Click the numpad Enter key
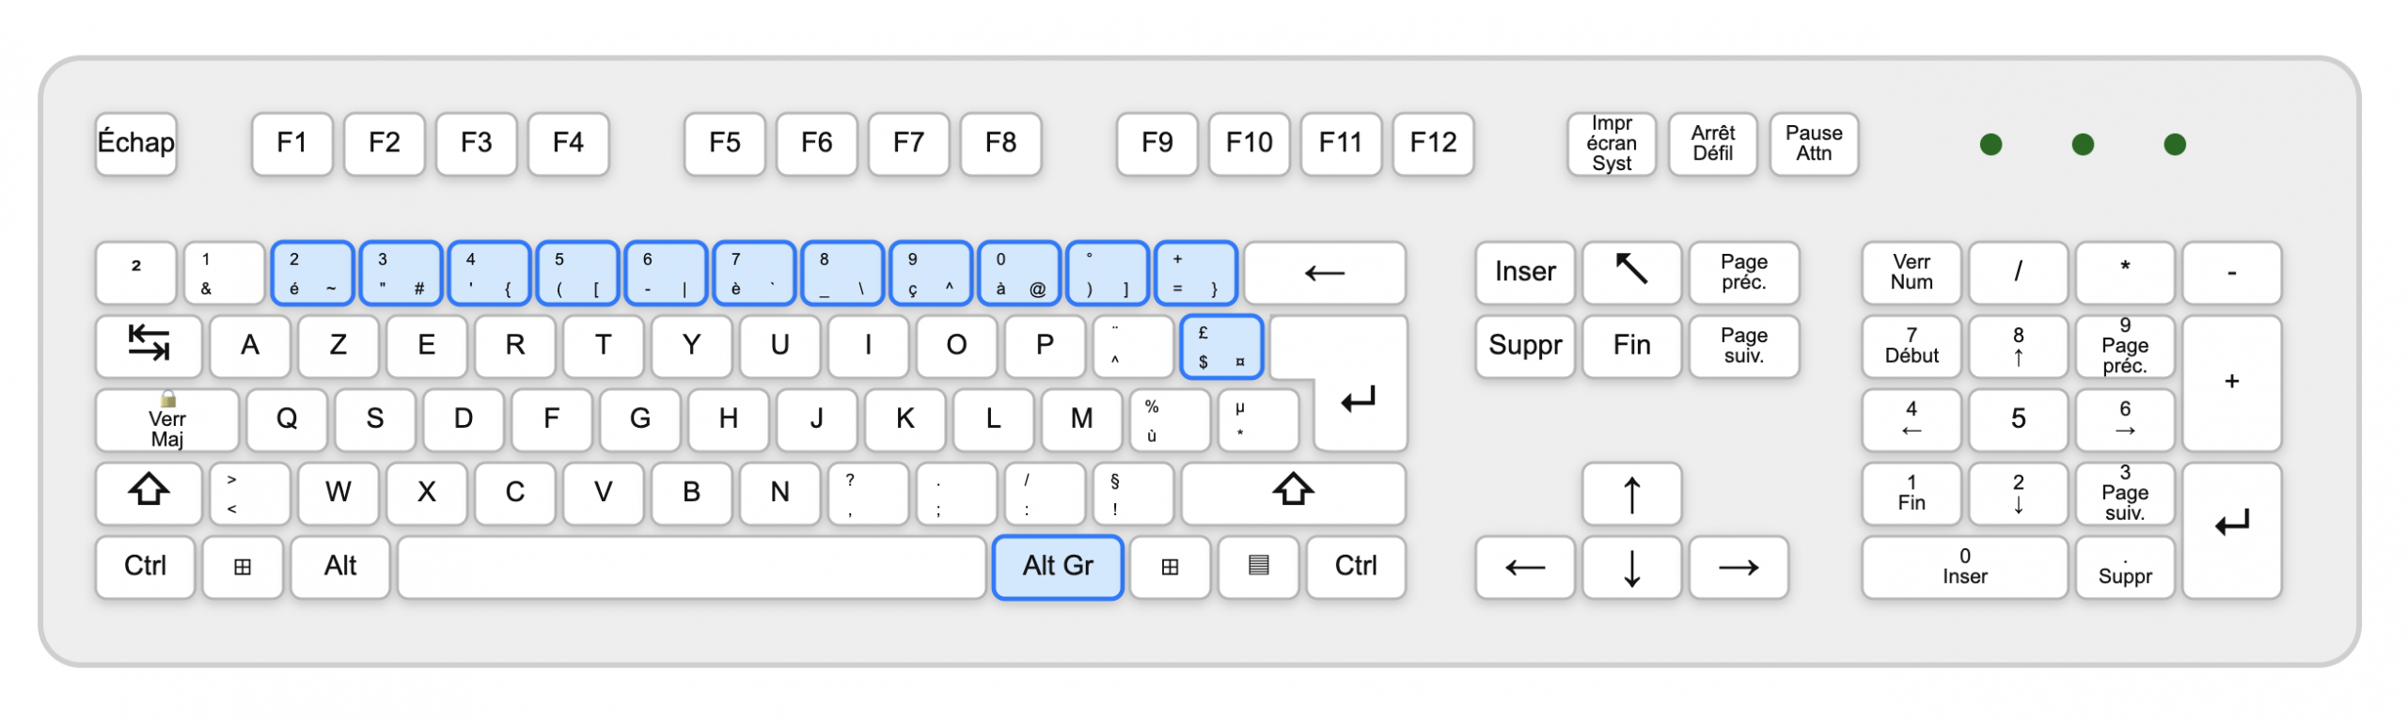 (2231, 530)
